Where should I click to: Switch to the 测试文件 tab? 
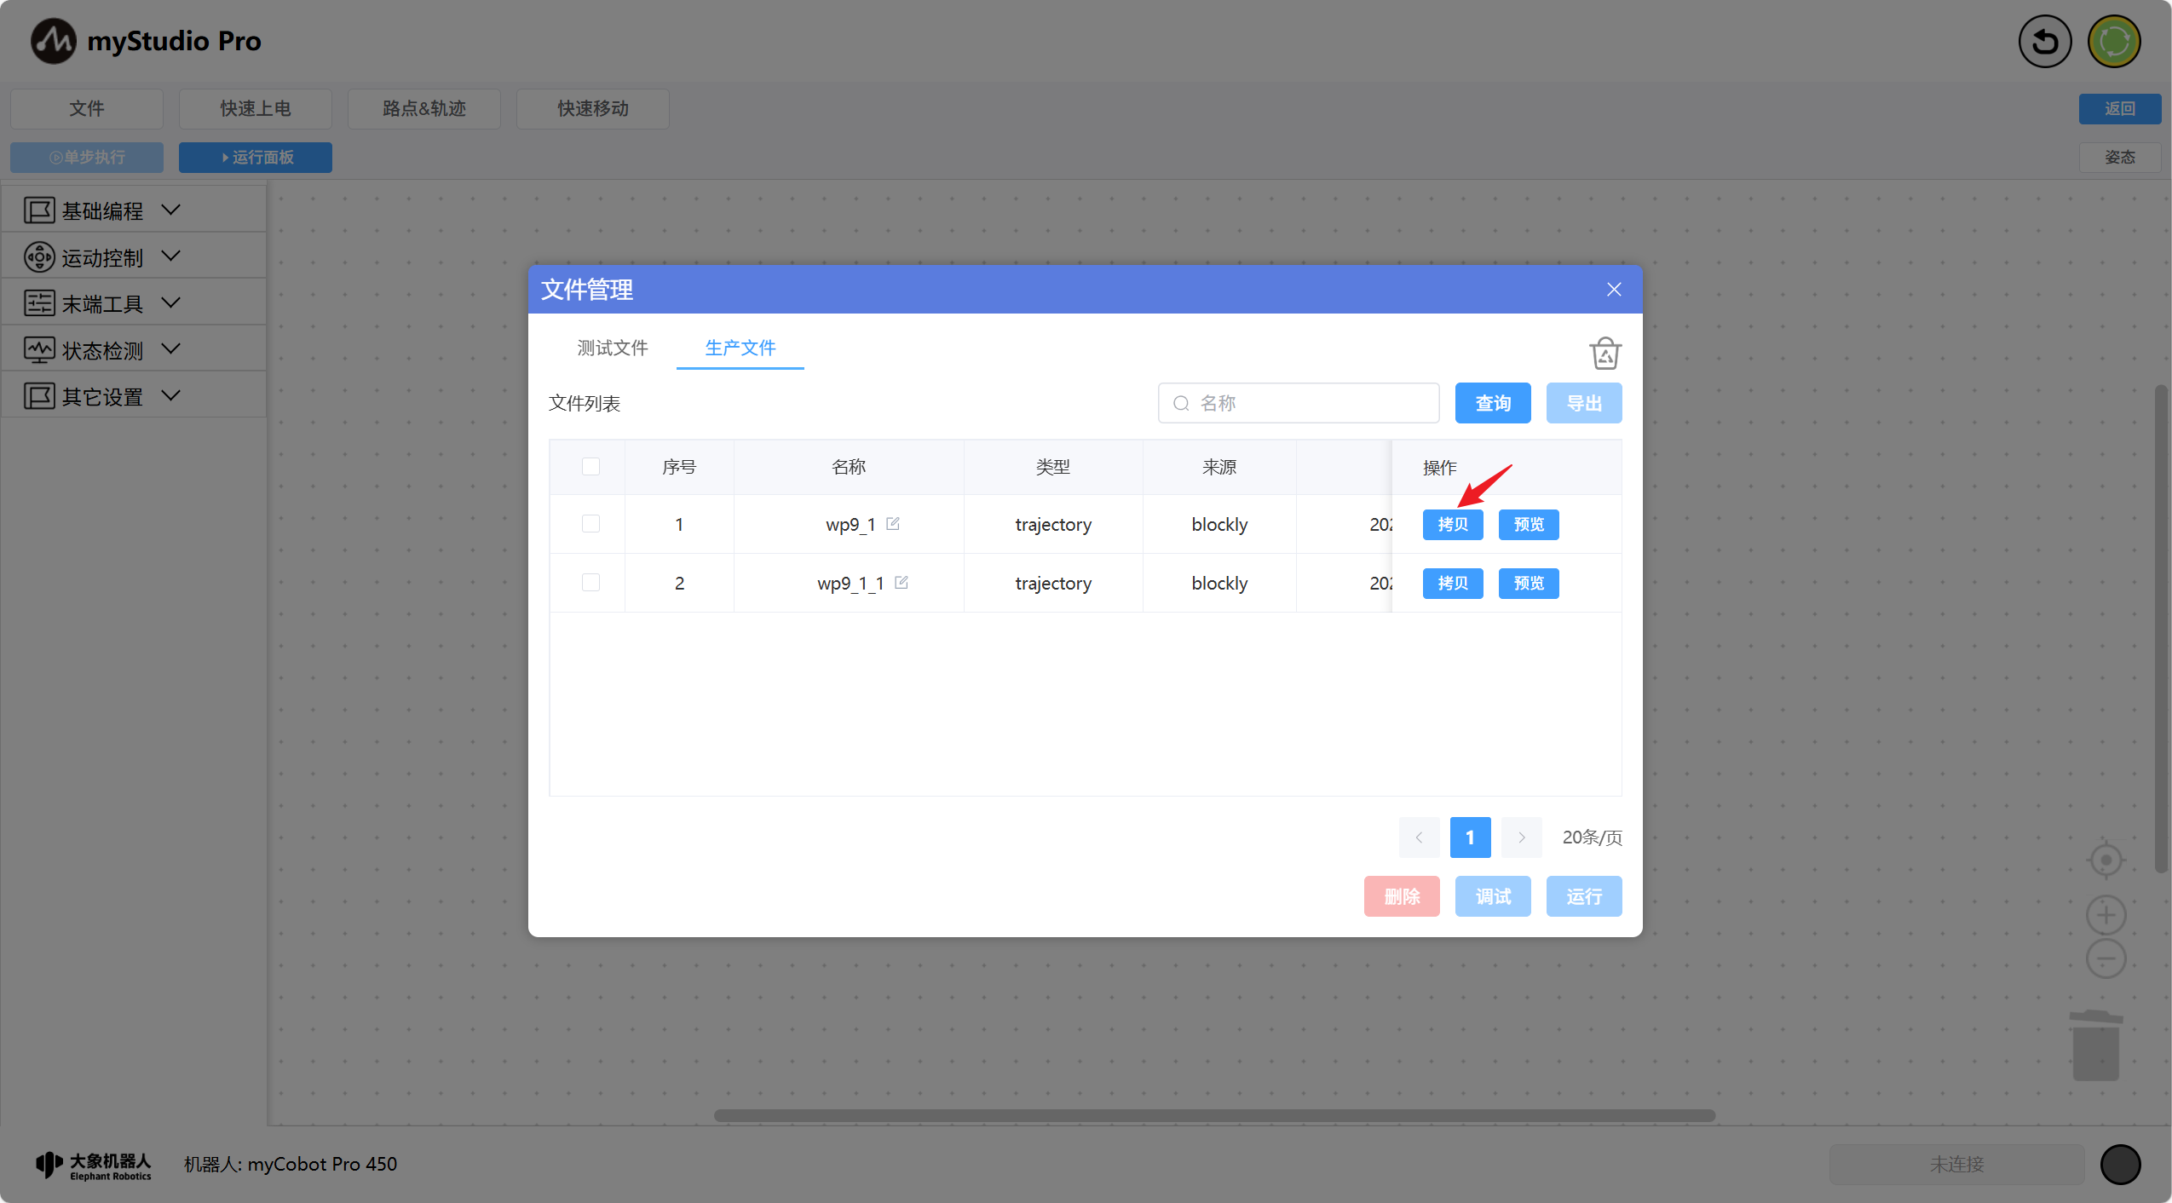pyautogui.click(x=612, y=348)
